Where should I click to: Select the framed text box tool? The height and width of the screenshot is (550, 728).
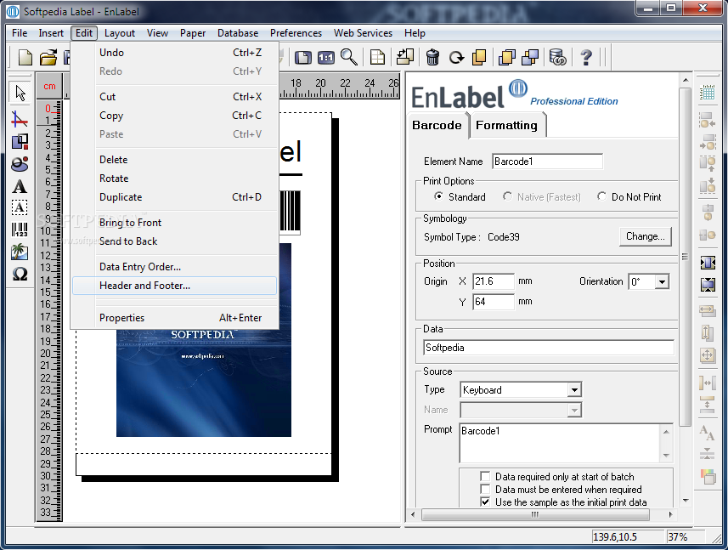pyautogui.click(x=20, y=207)
